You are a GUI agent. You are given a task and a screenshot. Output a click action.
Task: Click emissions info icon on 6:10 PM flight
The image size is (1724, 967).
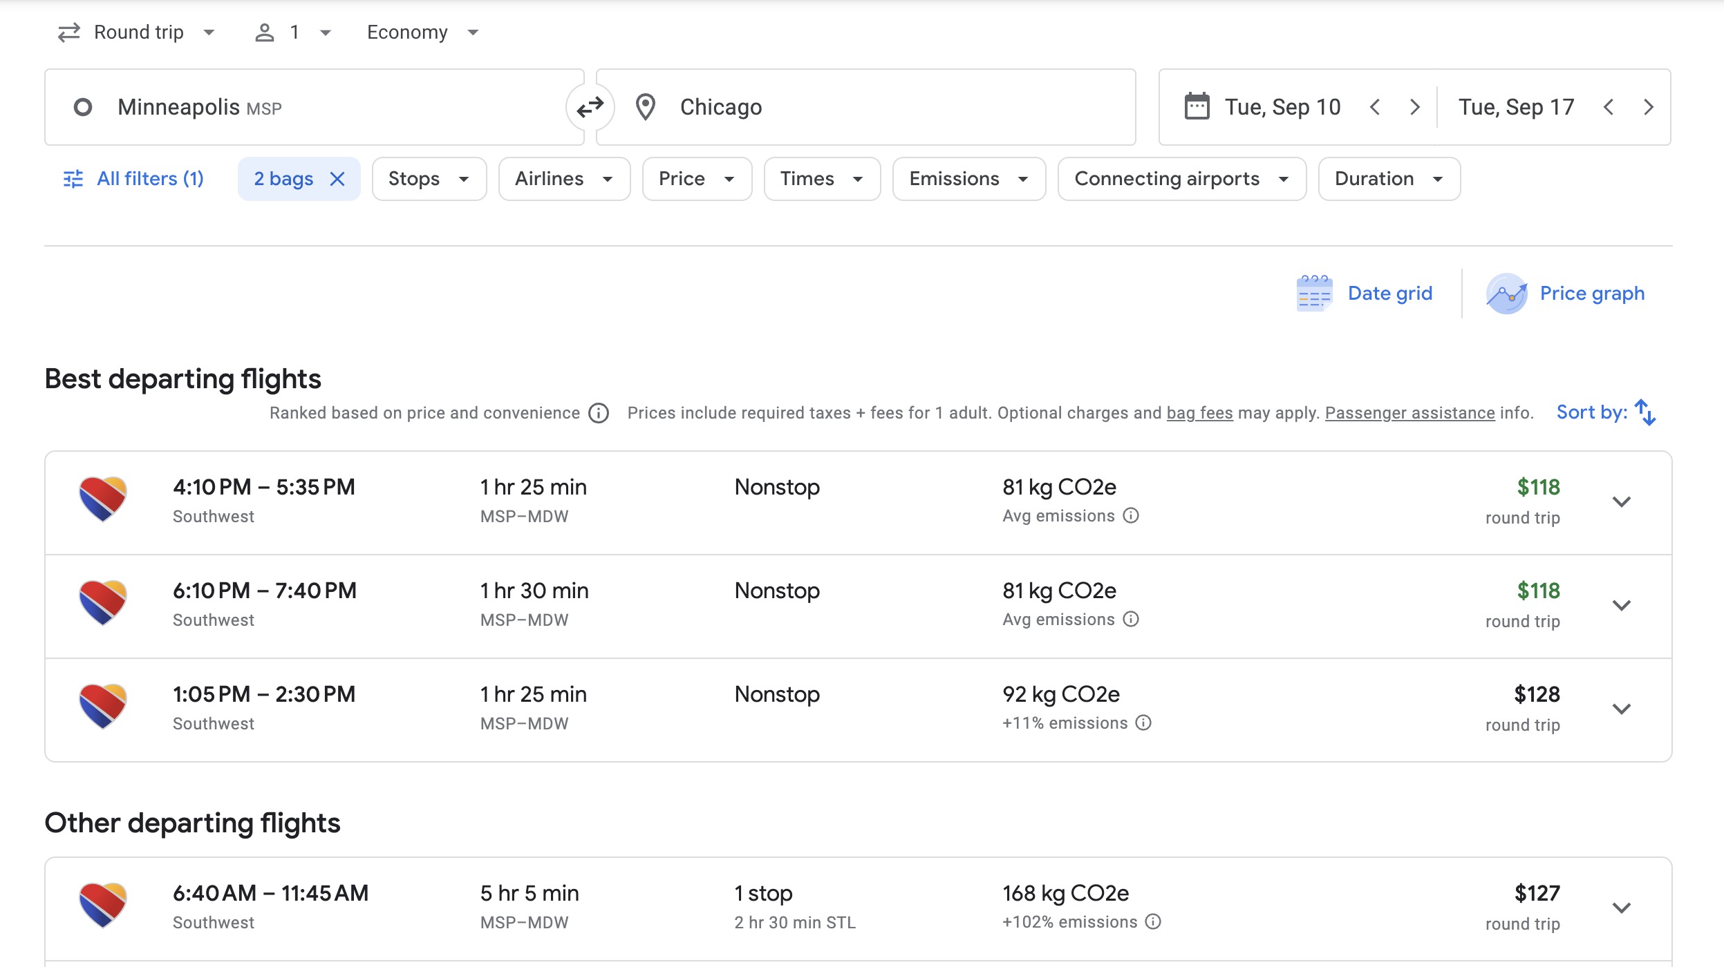coord(1131,620)
